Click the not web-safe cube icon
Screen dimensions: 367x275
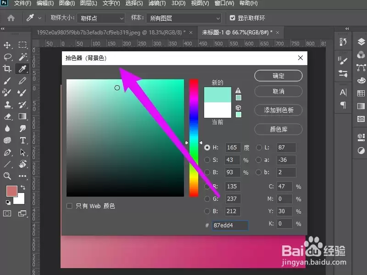238,108
